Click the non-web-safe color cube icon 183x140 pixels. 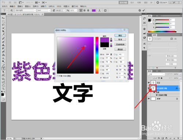[111, 44]
